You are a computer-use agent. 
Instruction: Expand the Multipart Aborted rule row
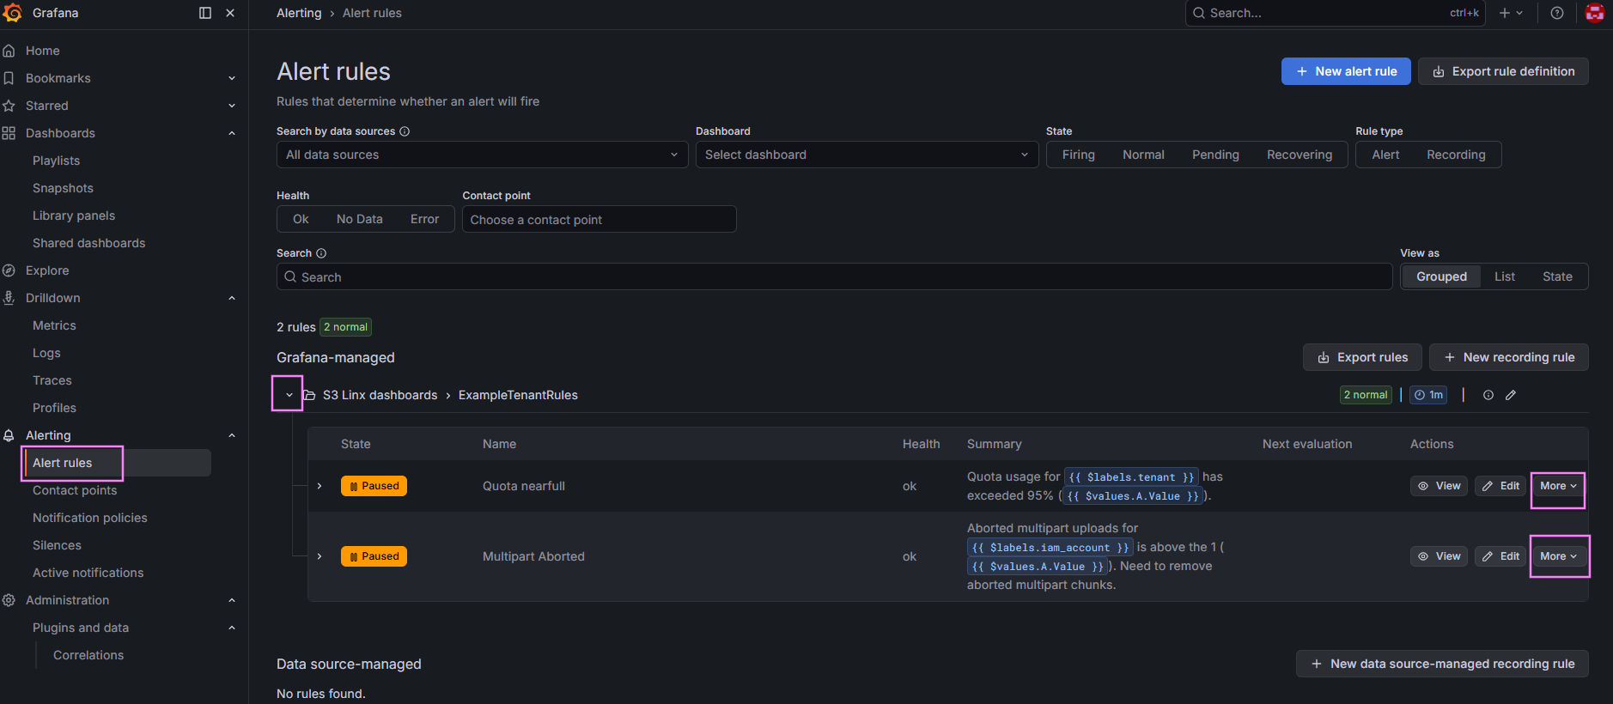coord(320,556)
